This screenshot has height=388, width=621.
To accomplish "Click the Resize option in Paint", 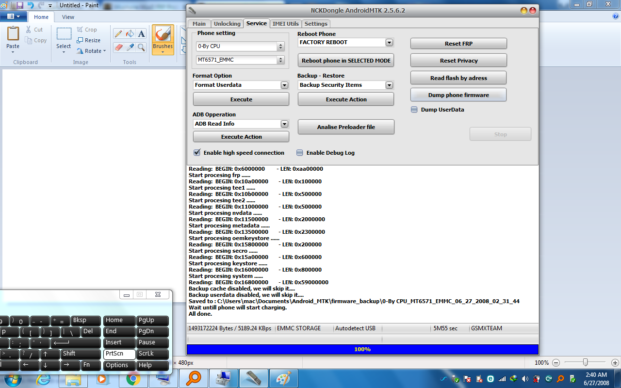I will (89, 40).
